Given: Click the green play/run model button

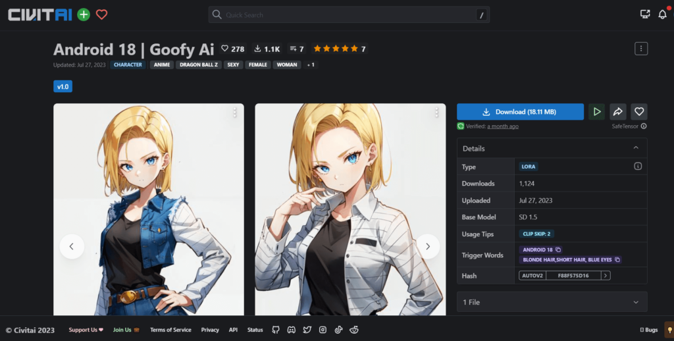Looking at the screenshot, I should pos(596,112).
